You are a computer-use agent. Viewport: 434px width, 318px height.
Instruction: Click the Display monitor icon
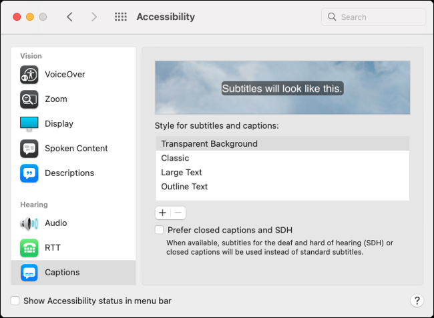tap(29, 124)
